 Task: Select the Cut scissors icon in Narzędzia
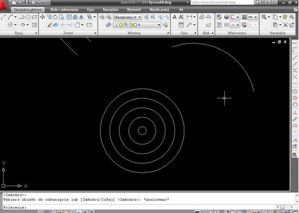(285, 25)
